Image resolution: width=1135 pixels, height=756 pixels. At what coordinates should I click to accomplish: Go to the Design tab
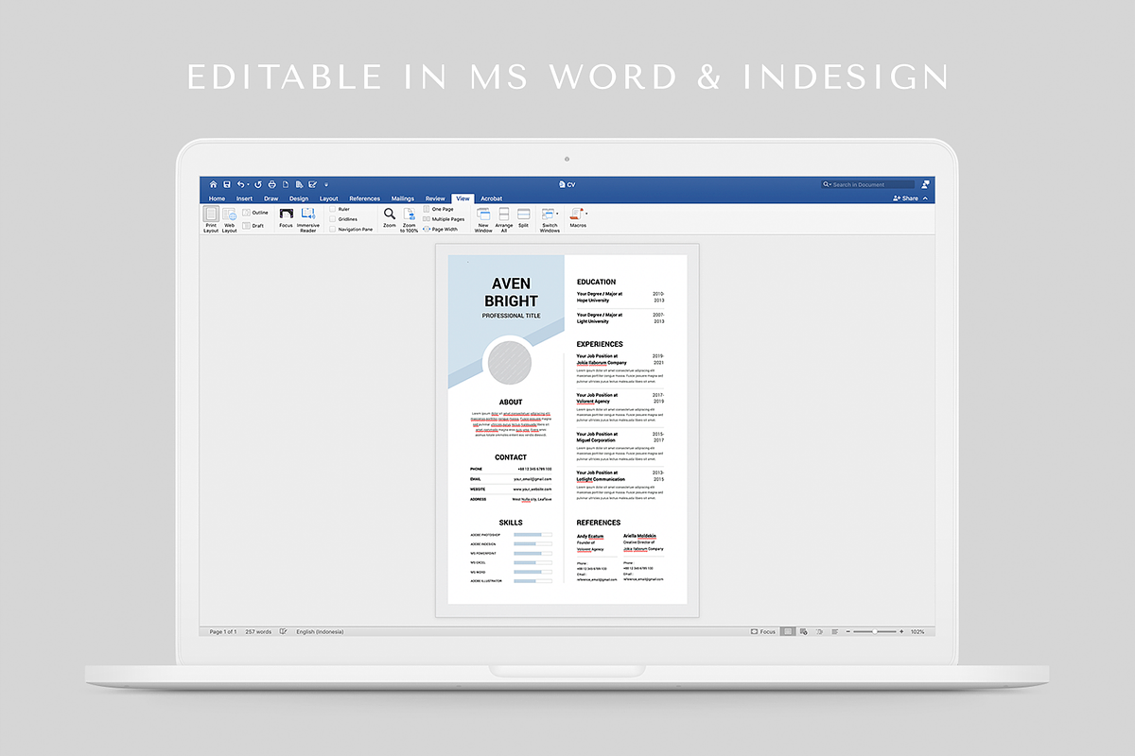coord(299,198)
